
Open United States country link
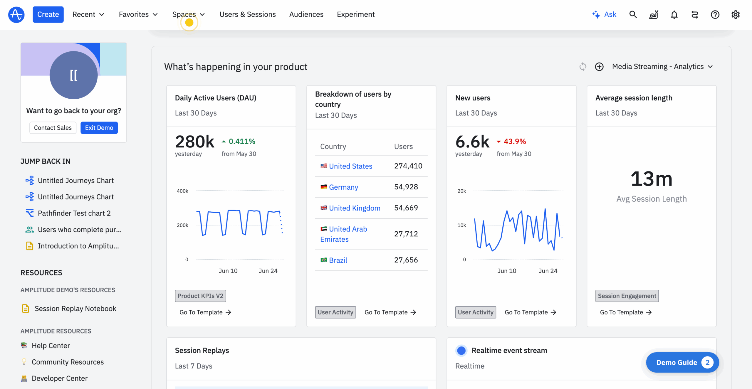point(350,166)
